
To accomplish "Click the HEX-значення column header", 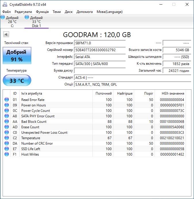I will [170, 93].
